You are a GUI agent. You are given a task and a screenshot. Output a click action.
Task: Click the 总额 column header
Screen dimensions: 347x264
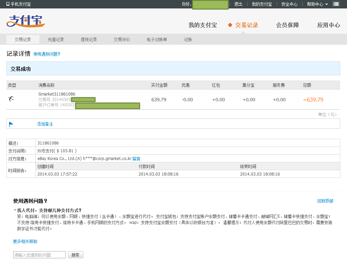point(307,85)
